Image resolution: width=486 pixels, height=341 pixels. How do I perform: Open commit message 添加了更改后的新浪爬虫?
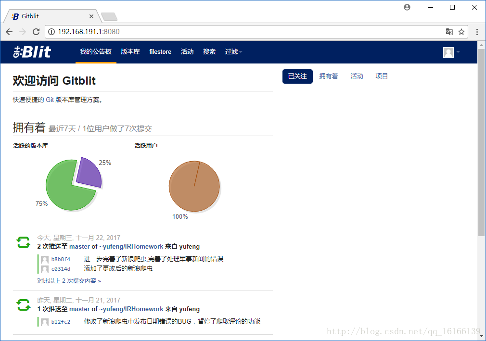(x=118, y=268)
